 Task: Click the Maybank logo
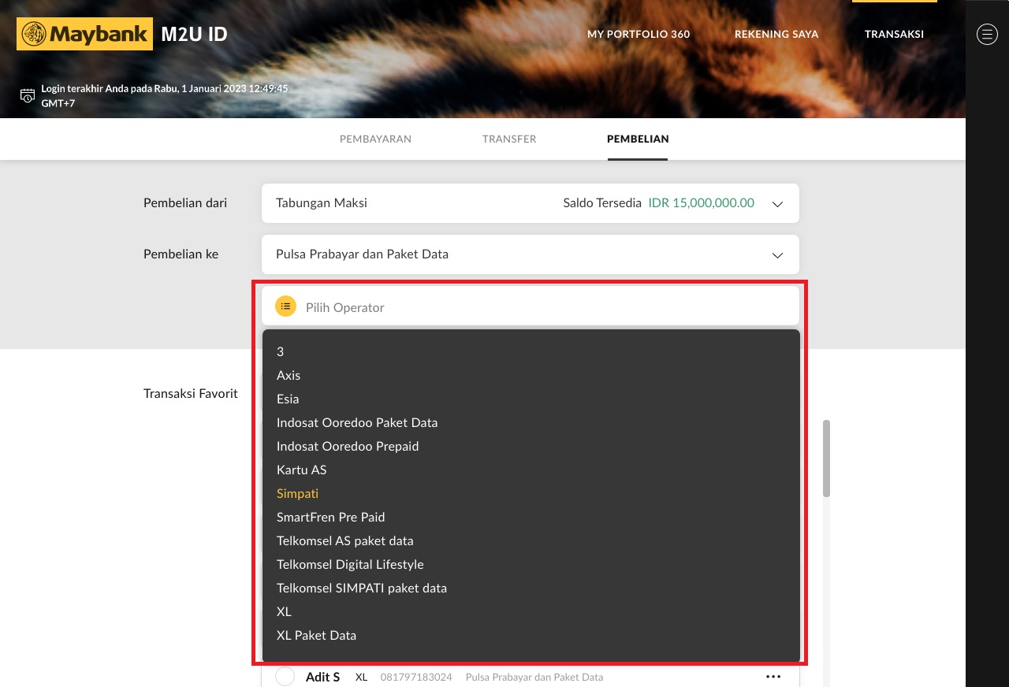tap(84, 34)
